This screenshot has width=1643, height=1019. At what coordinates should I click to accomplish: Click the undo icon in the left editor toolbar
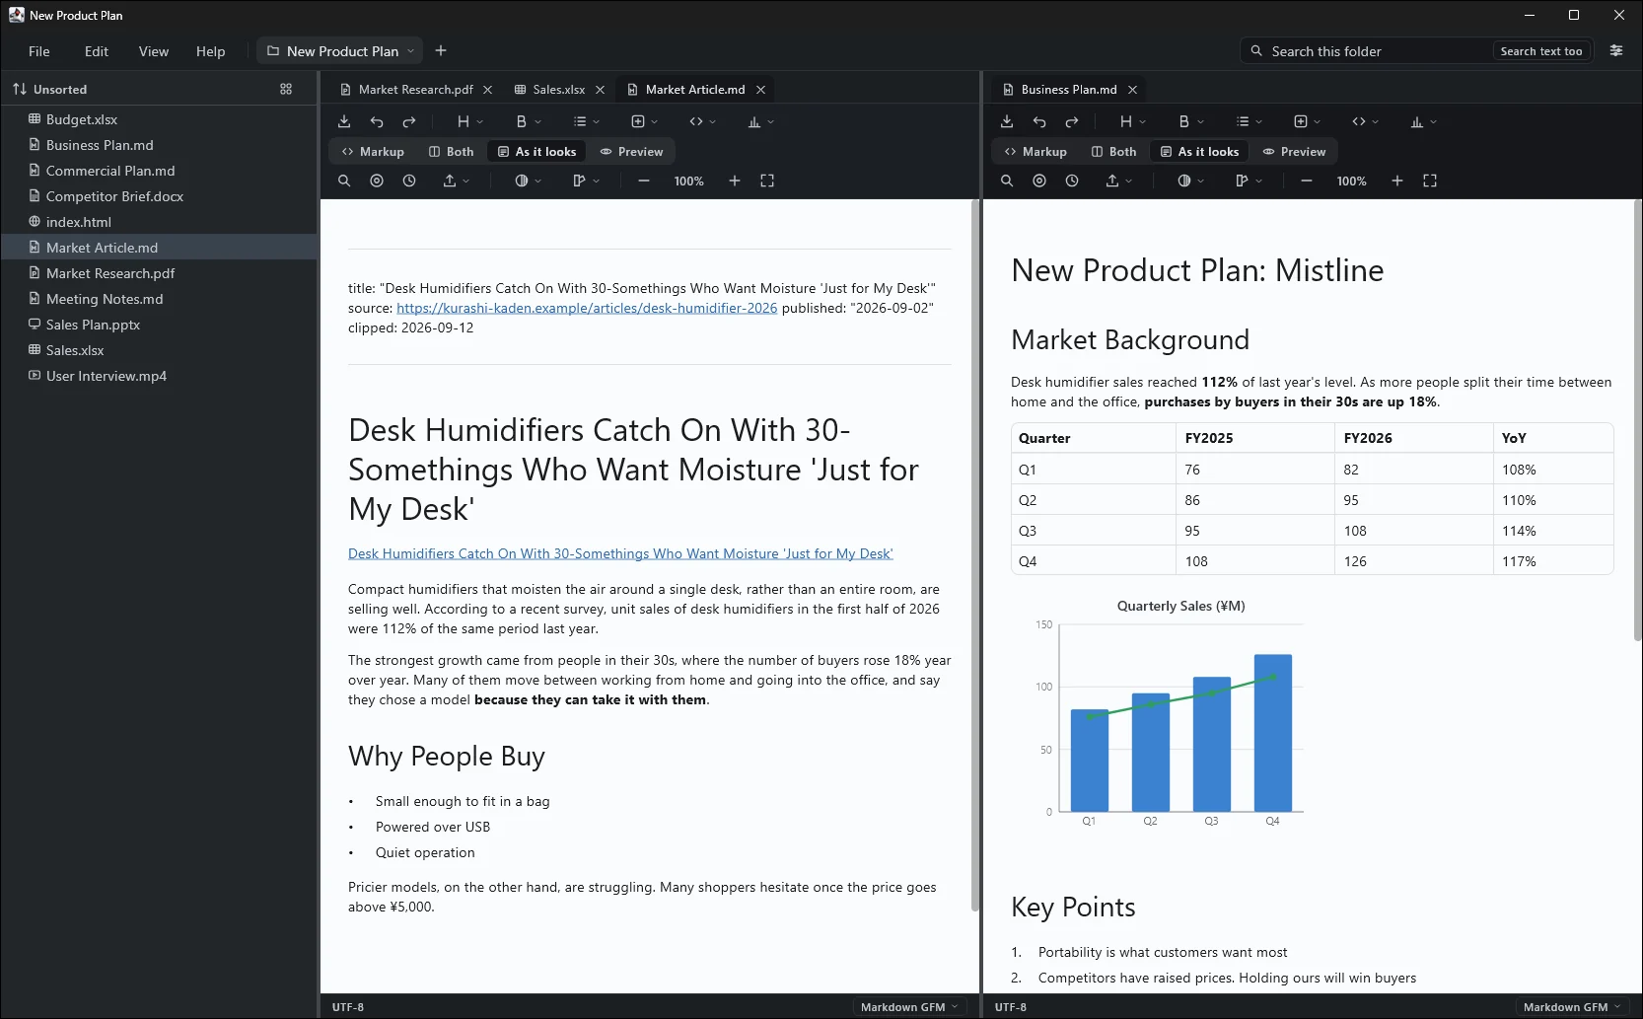pos(377,121)
